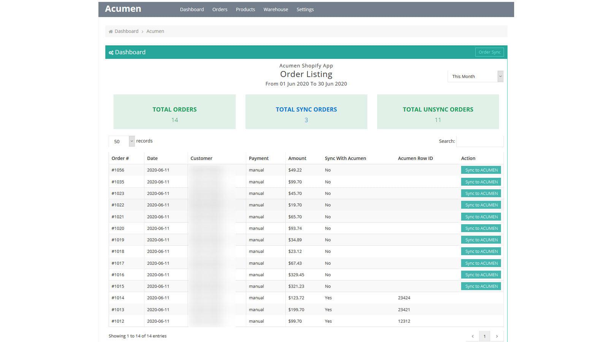The height and width of the screenshot is (342, 608).
Task: Click the gear icon beside Dashboard header
Action: pyautogui.click(x=111, y=52)
